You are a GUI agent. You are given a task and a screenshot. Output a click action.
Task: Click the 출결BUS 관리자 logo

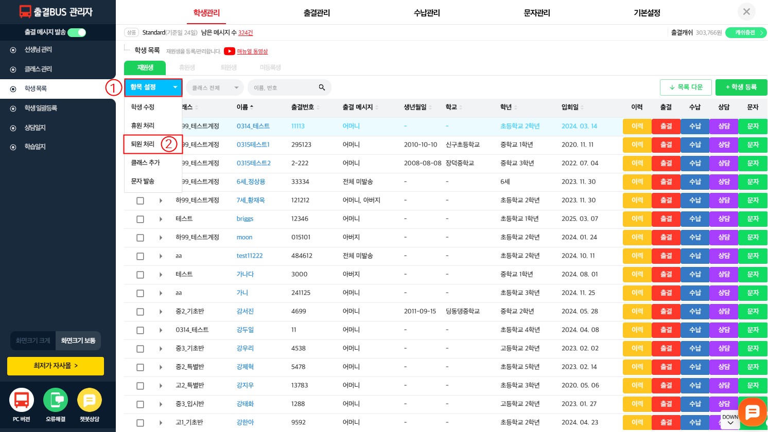pos(56,12)
